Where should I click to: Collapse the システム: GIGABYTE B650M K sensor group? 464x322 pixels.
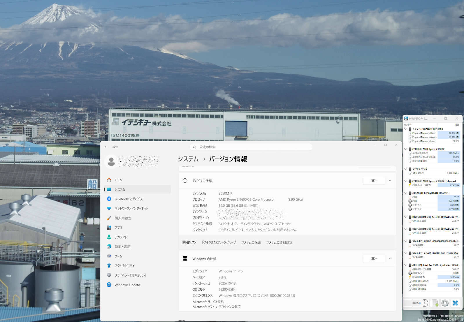pos(406,129)
